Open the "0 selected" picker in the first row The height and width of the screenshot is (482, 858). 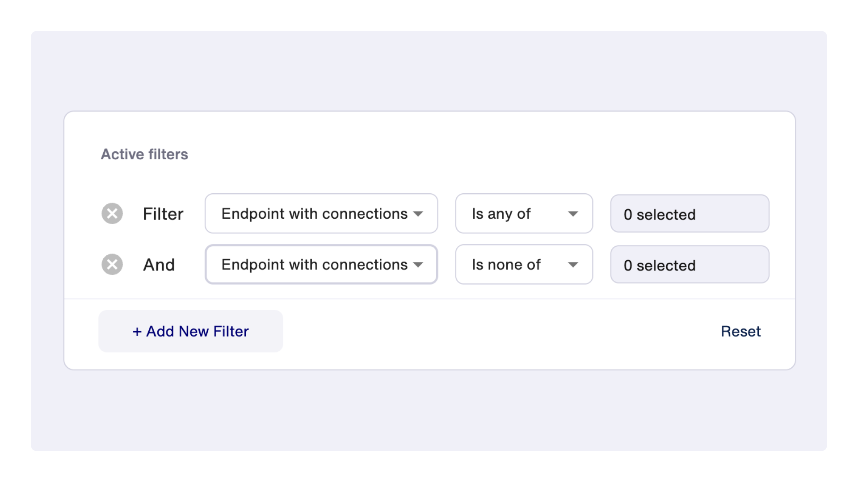click(690, 213)
